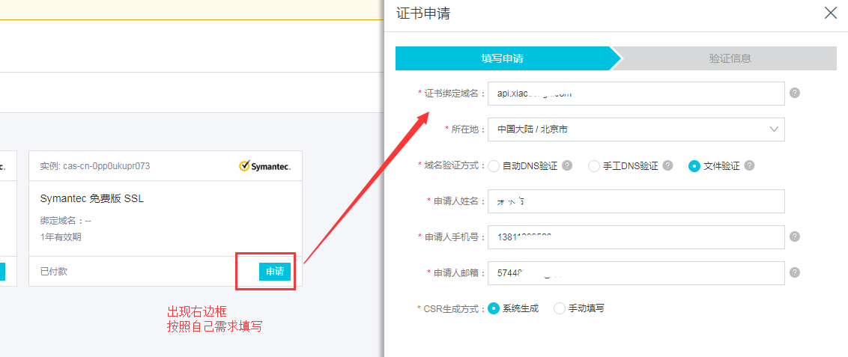Go to the 验证信息 step tab
848x357 pixels.
[x=729, y=58]
